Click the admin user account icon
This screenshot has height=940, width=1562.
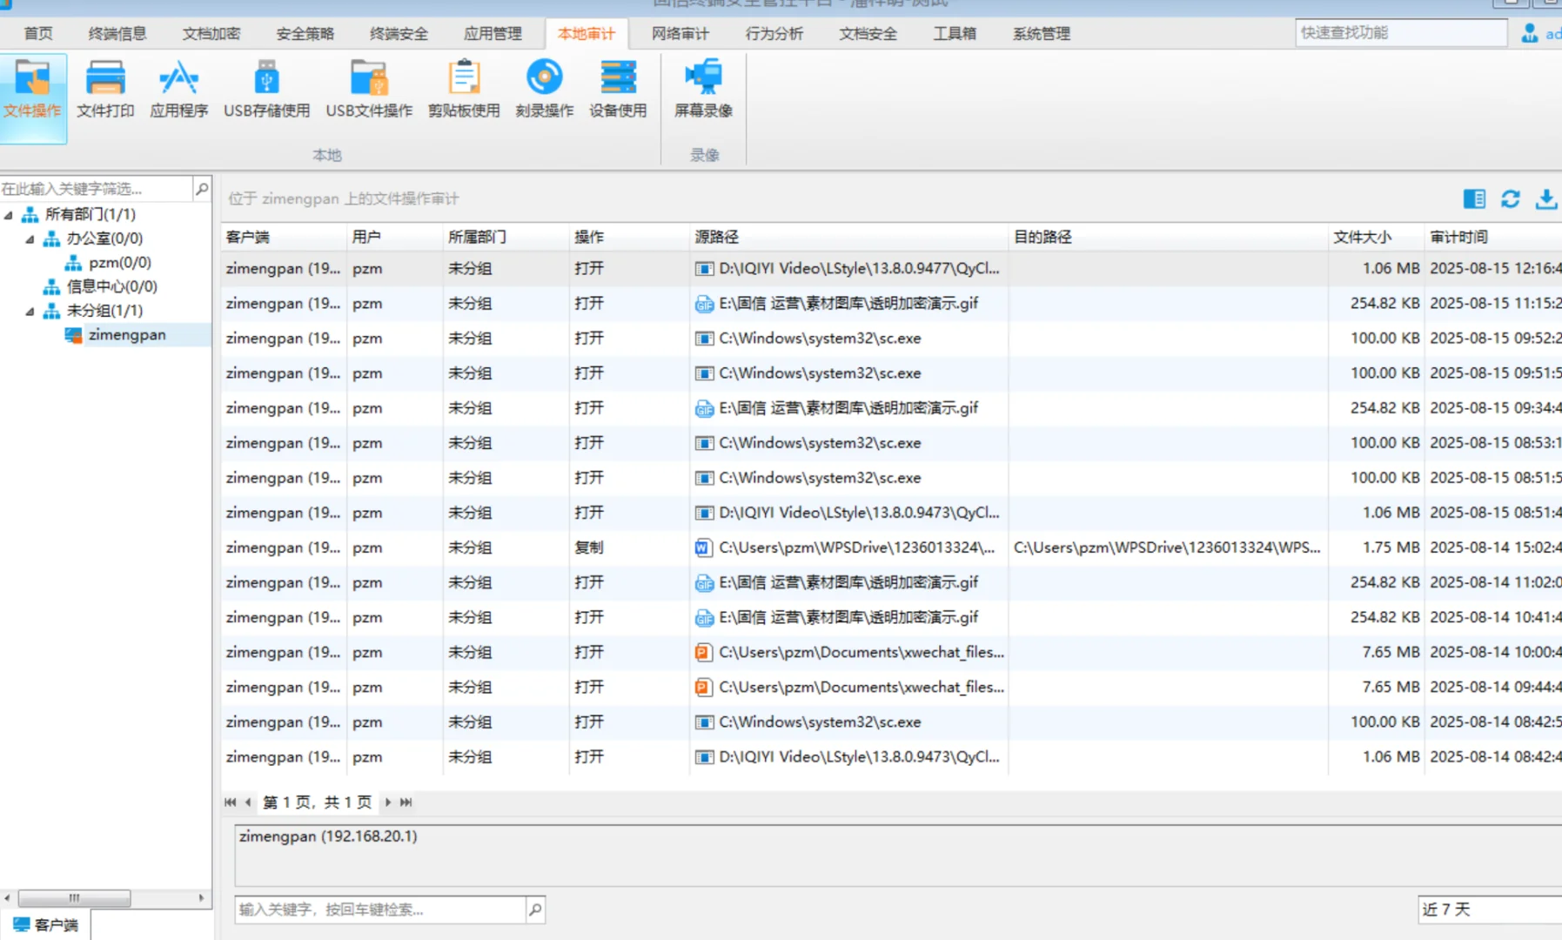pyautogui.click(x=1529, y=33)
